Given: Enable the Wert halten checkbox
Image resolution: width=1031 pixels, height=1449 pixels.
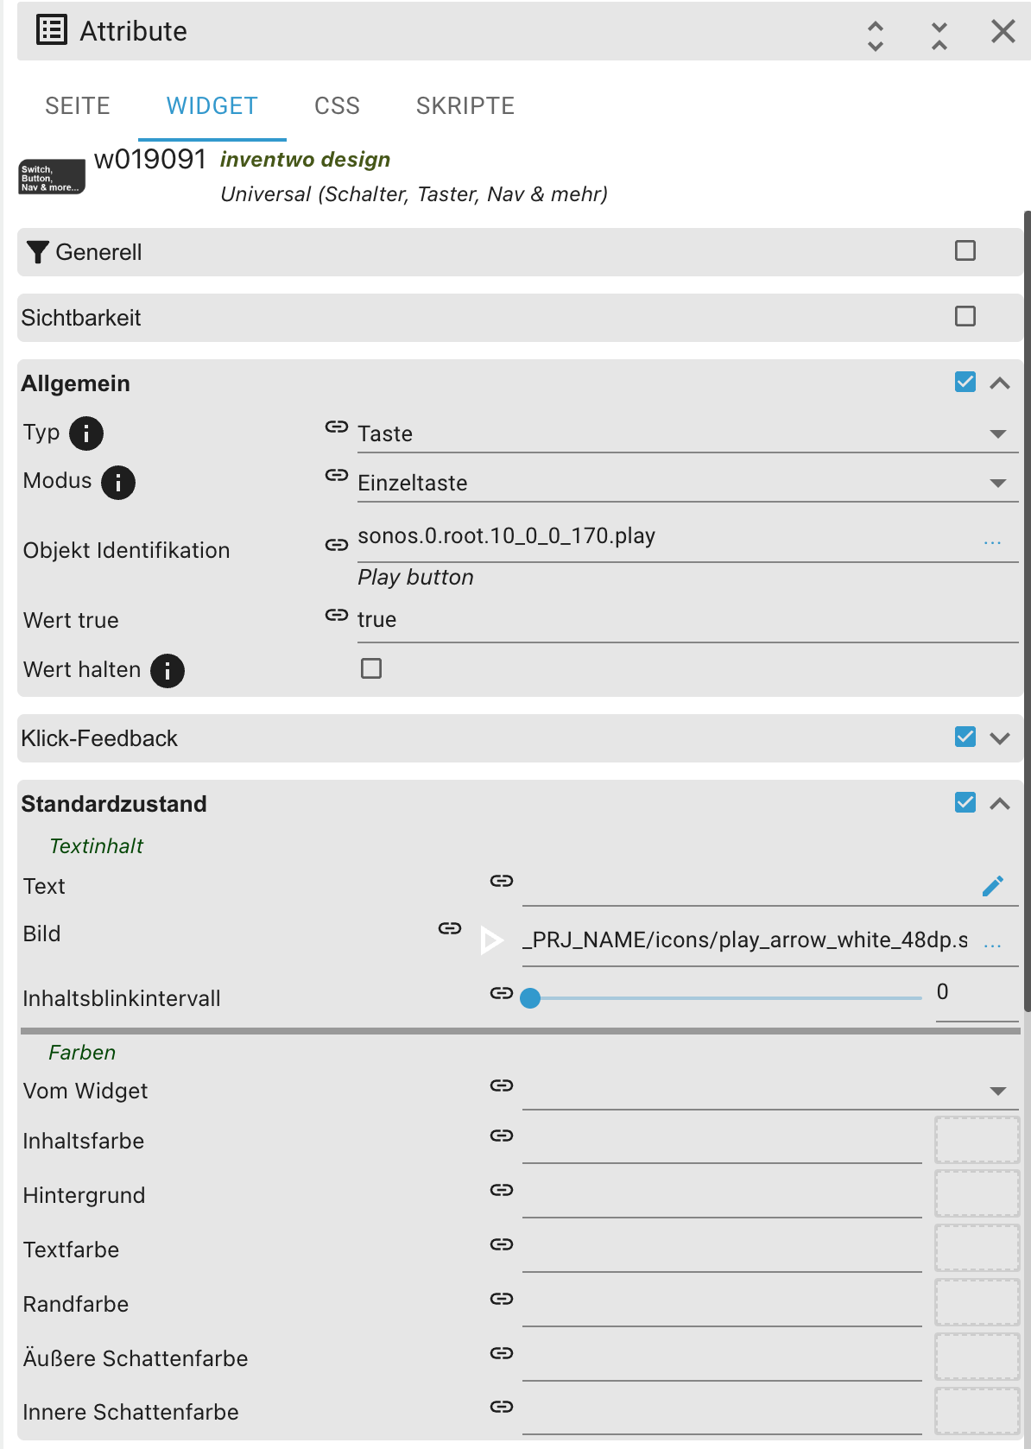Looking at the screenshot, I should point(371,668).
